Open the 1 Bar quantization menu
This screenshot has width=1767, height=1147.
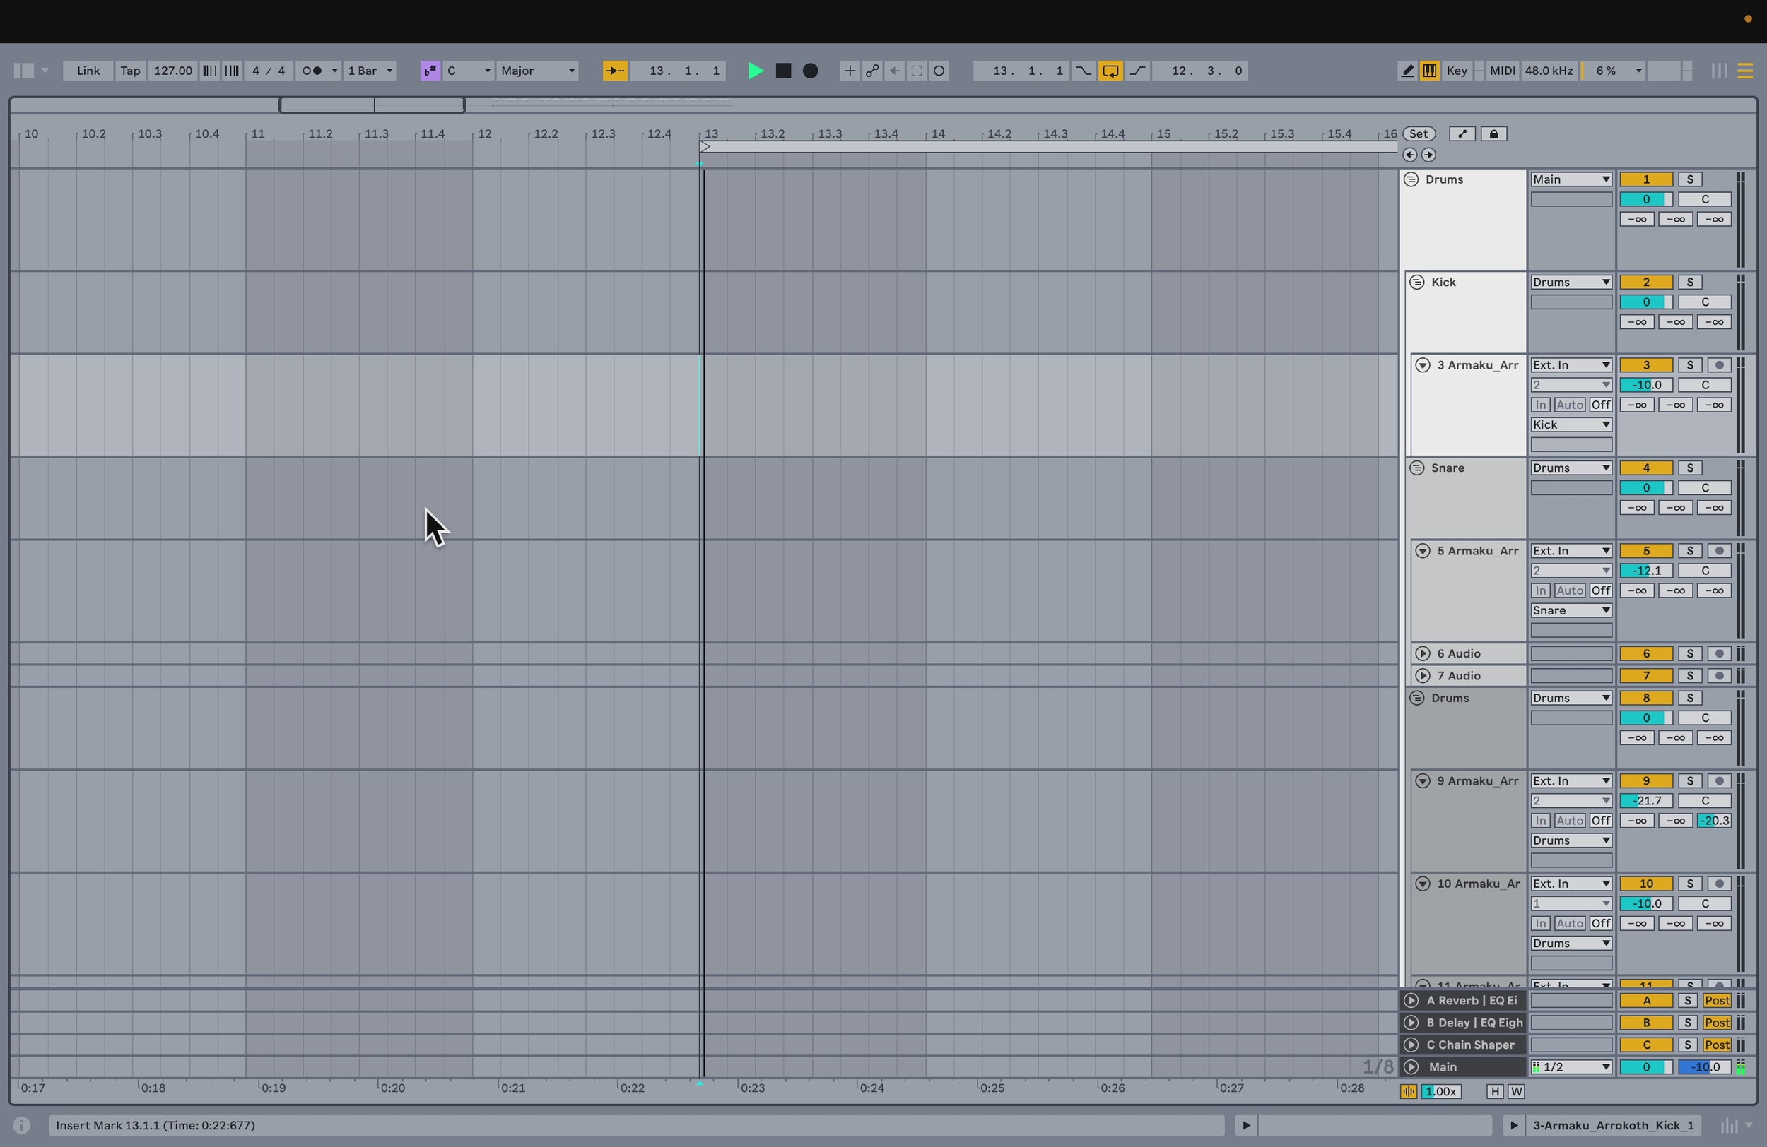pyautogui.click(x=370, y=71)
